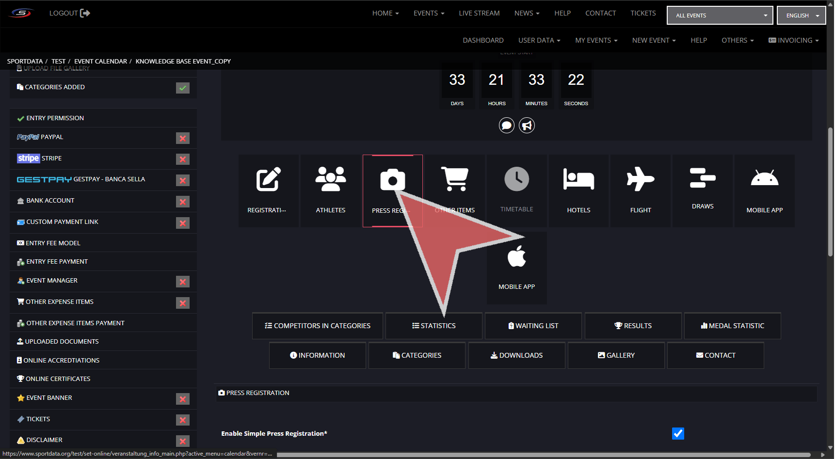Click the Medal Statistic button
Image resolution: width=835 pixels, height=459 pixels.
click(x=732, y=326)
